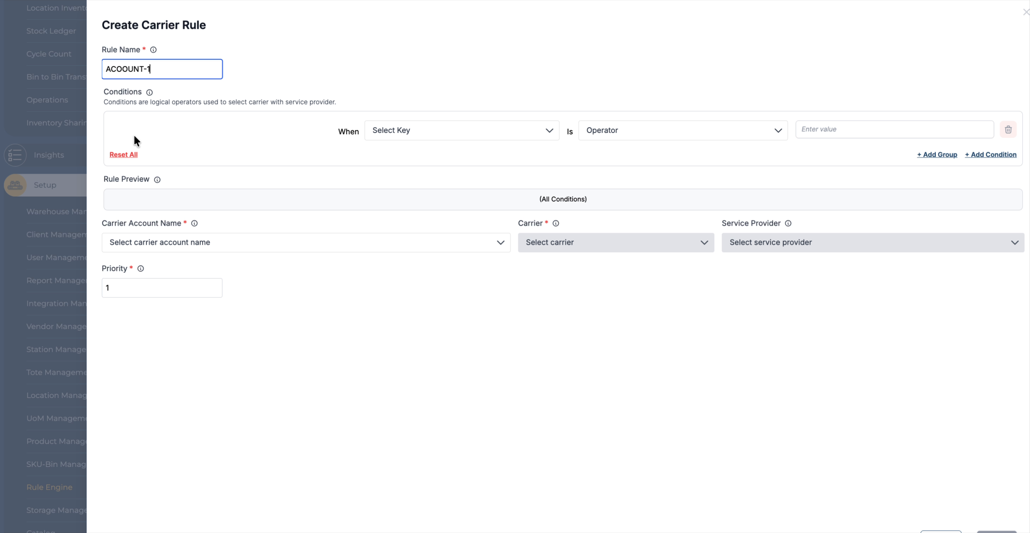
Task: Open Tote Management sidebar item
Action: point(56,373)
